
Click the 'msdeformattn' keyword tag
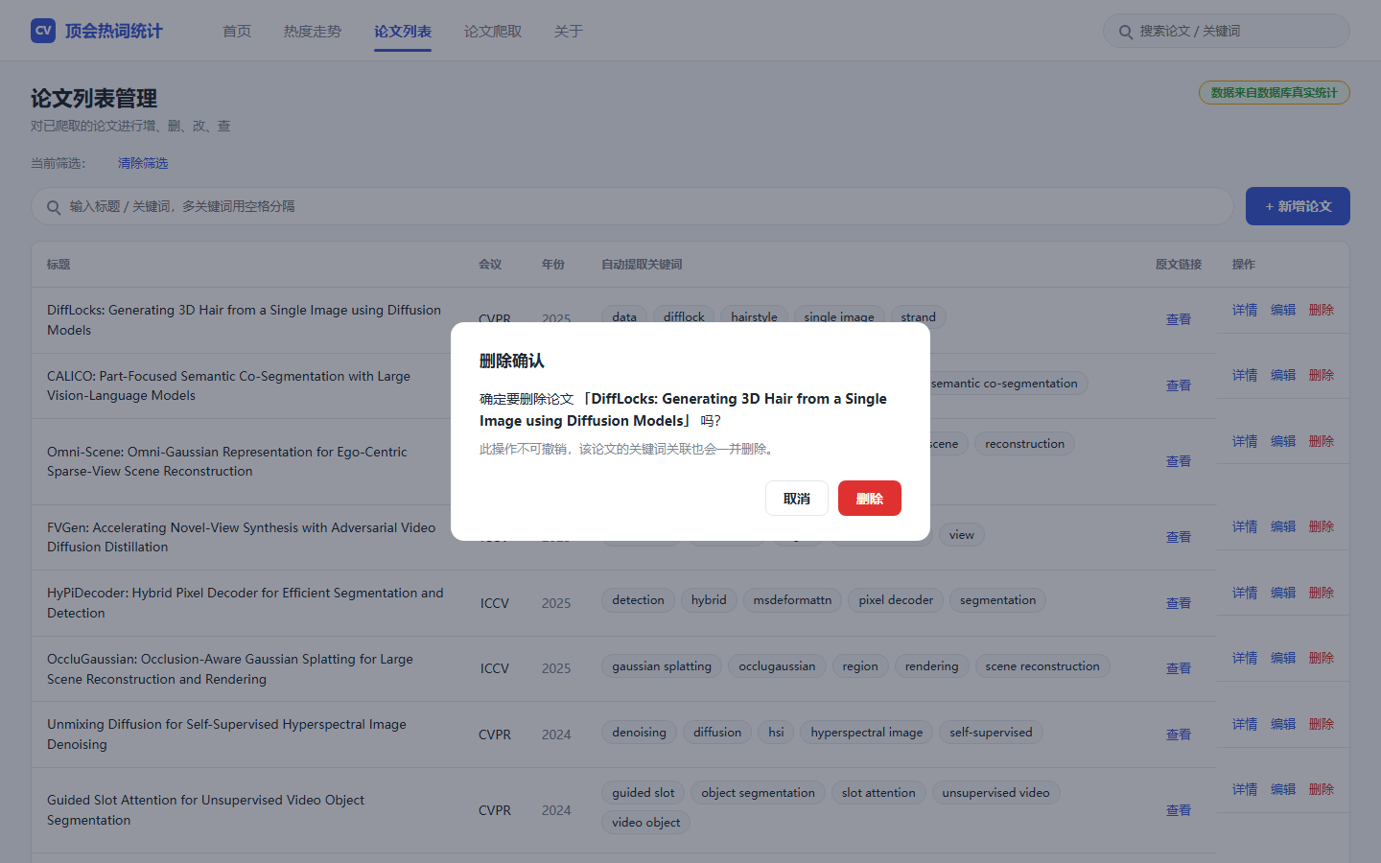pos(792,600)
